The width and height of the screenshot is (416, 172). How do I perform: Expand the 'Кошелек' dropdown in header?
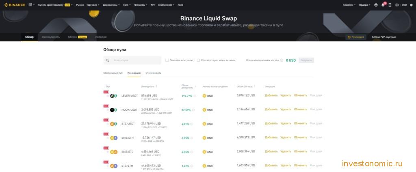349,5
